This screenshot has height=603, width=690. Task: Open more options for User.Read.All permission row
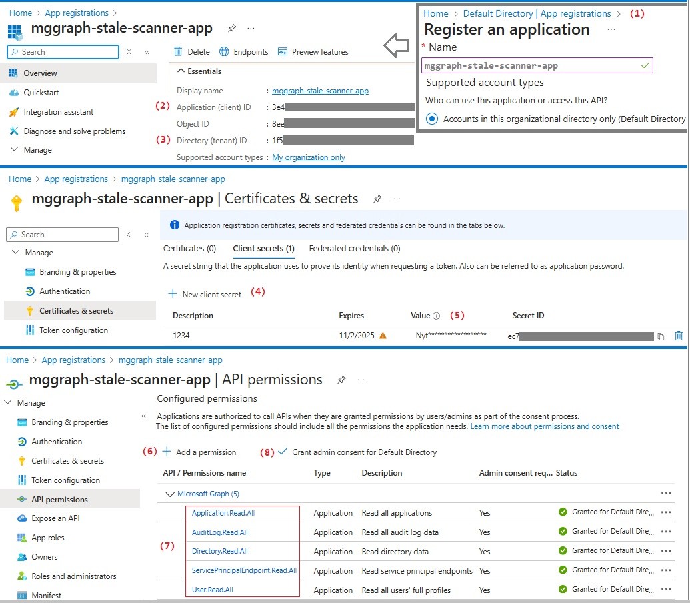click(x=665, y=590)
